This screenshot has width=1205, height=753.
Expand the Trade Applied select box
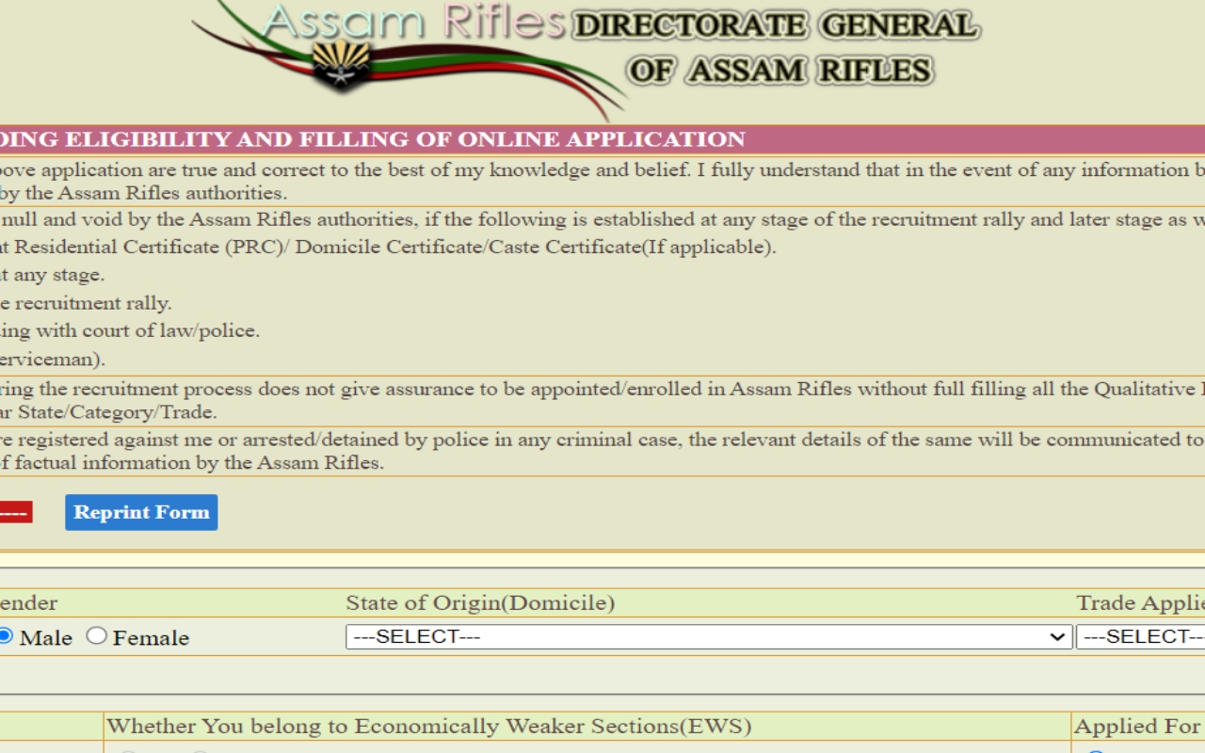coord(1141,637)
